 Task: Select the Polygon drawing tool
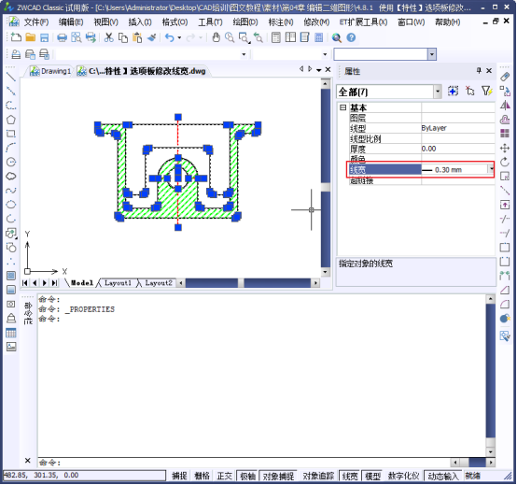(11, 120)
